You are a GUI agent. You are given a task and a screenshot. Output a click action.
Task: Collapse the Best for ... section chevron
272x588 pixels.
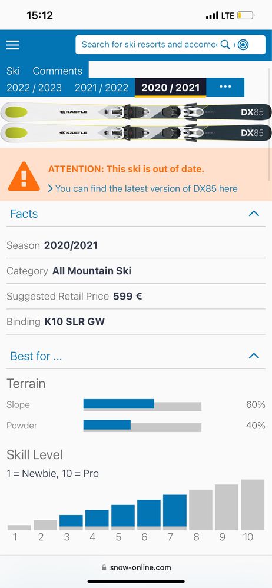pyautogui.click(x=254, y=356)
